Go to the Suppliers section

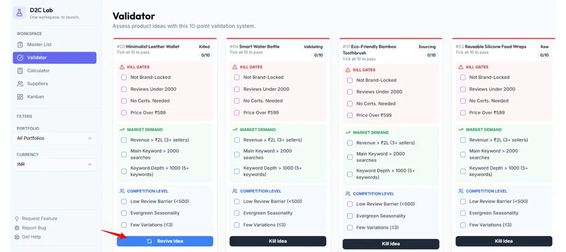[38, 84]
